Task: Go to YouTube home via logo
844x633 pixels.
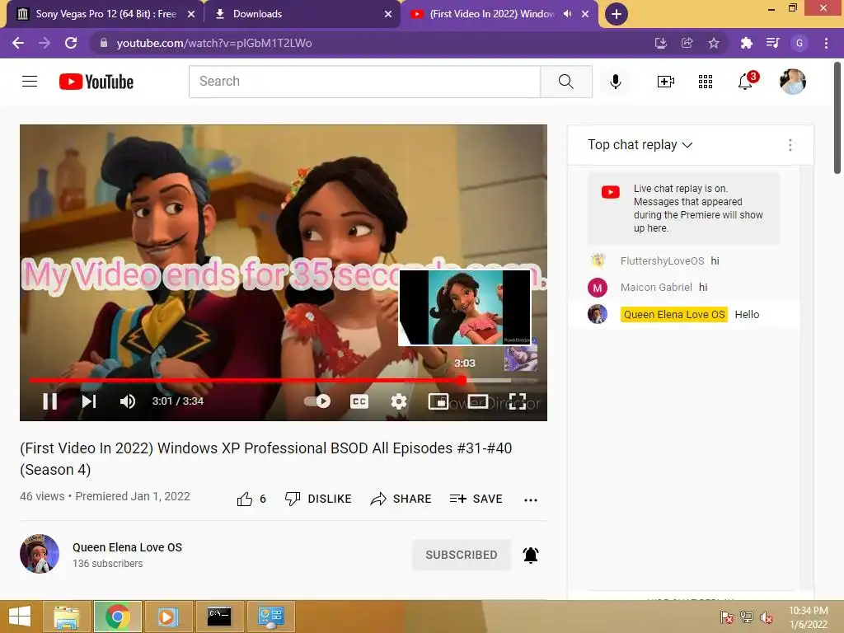Action: pyautogui.click(x=96, y=82)
